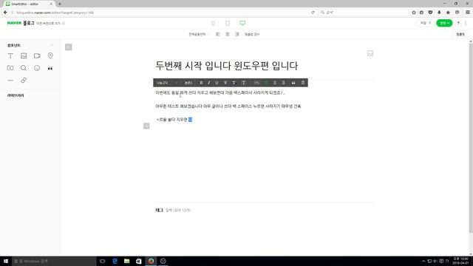Insert a Video component from sidebar
The height and width of the screenshot is (266, 473).
tap(37, 56)
